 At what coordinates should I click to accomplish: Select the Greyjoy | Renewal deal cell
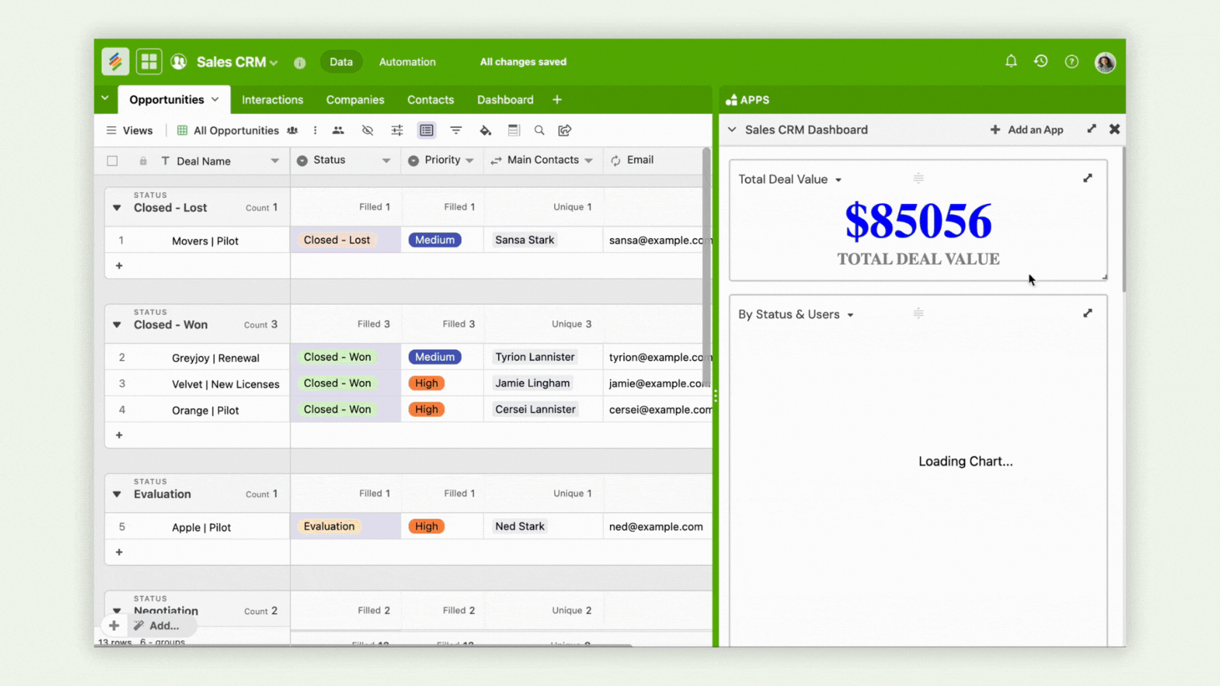tap(215, 358)
